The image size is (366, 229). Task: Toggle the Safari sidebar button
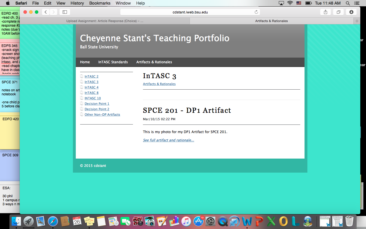pyautogui.click(x=65, y=12)
